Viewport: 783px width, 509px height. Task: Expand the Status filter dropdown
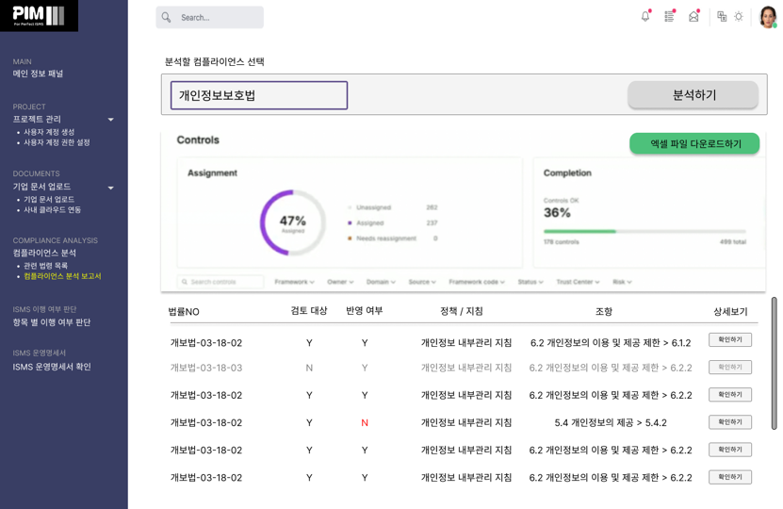530,282
